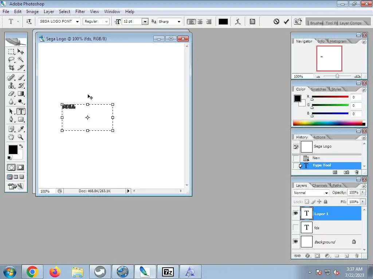Select the Crop tool

pos(11,68)
